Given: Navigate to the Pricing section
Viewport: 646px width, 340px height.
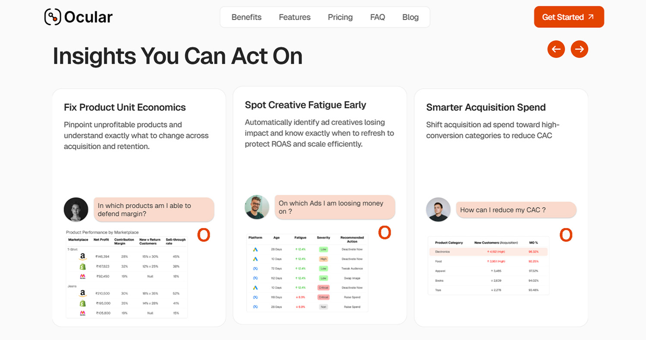Looking at the screenshot, I should coord(340,17).
